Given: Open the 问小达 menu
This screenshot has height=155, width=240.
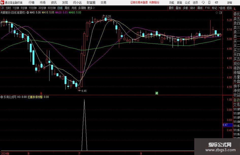Looking at the screenshot, I should [77, 3].
